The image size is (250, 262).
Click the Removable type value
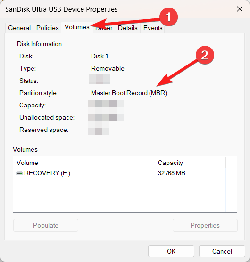(108, 68)
